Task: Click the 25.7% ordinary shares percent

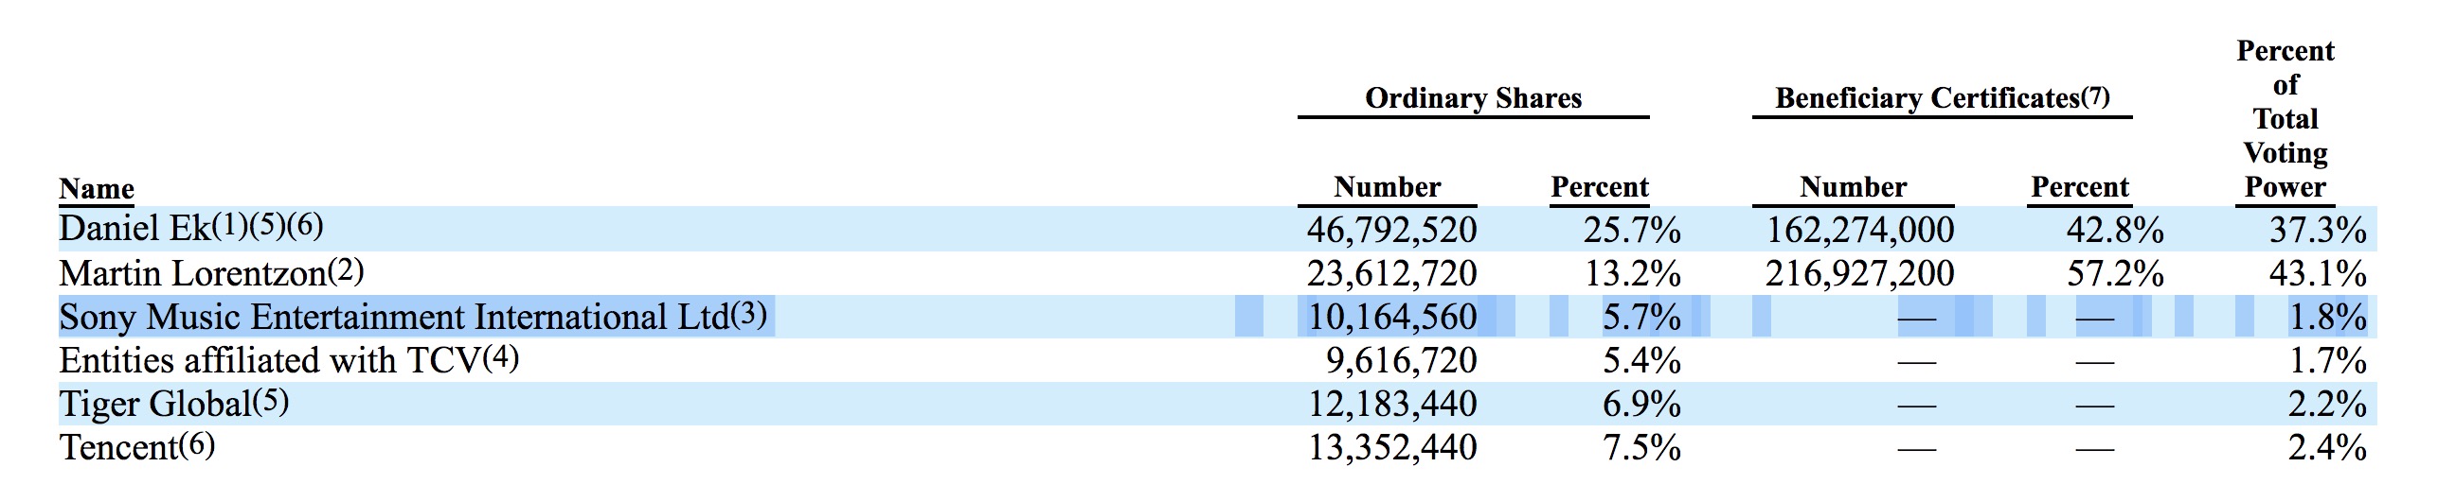Action: click(1632, 229)
